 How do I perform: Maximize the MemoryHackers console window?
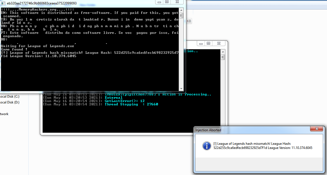tap(167, 2)
